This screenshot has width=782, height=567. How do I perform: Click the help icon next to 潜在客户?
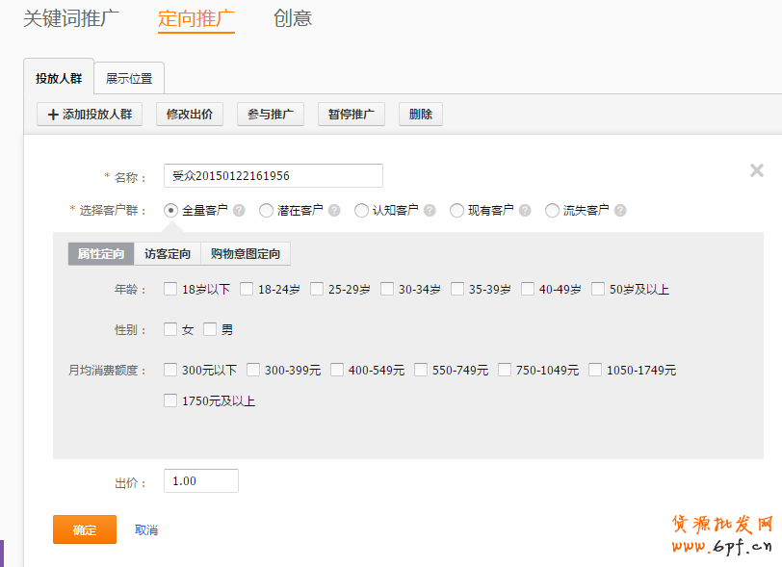[332, 210]
